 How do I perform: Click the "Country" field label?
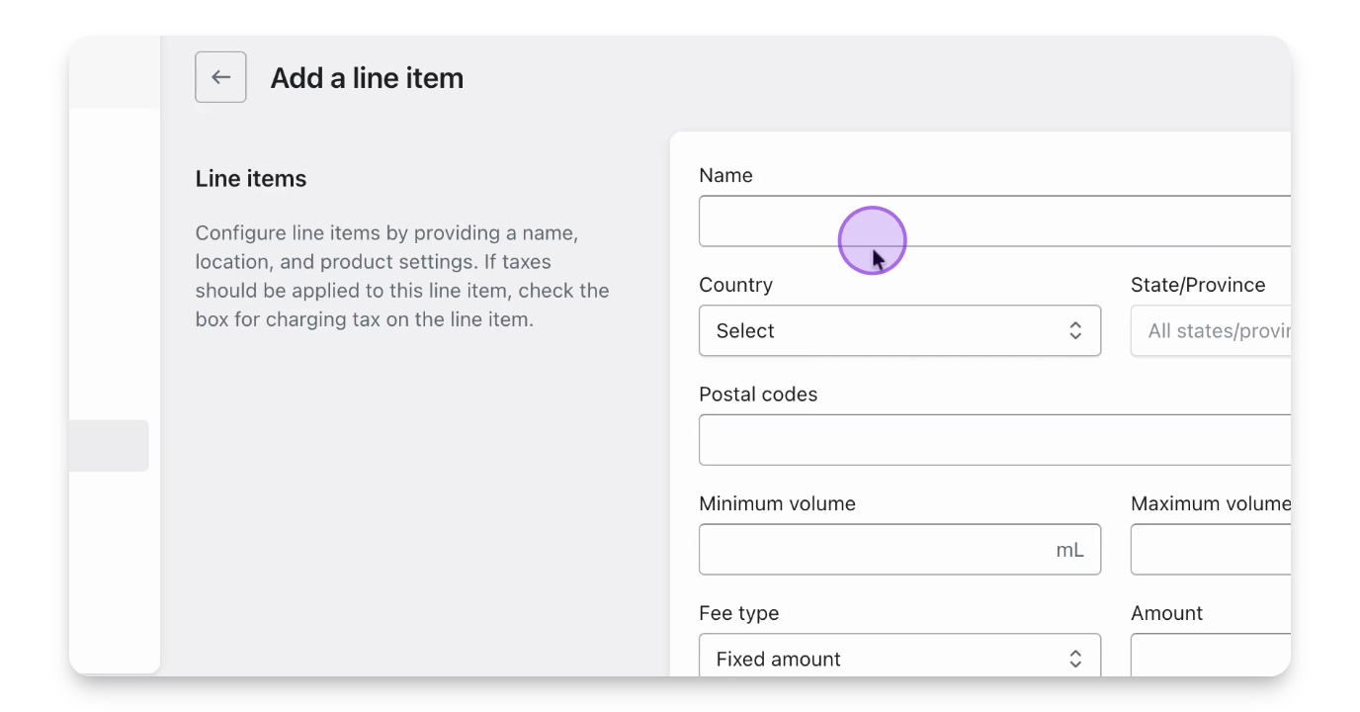[735, 286]
